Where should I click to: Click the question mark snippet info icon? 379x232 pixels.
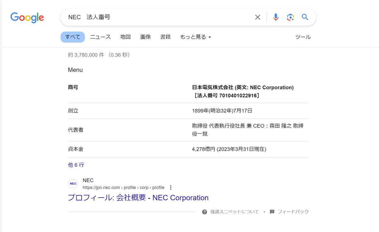coord(205,212)
